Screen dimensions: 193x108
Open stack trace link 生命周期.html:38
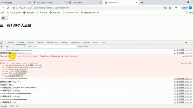coord(32,65)
